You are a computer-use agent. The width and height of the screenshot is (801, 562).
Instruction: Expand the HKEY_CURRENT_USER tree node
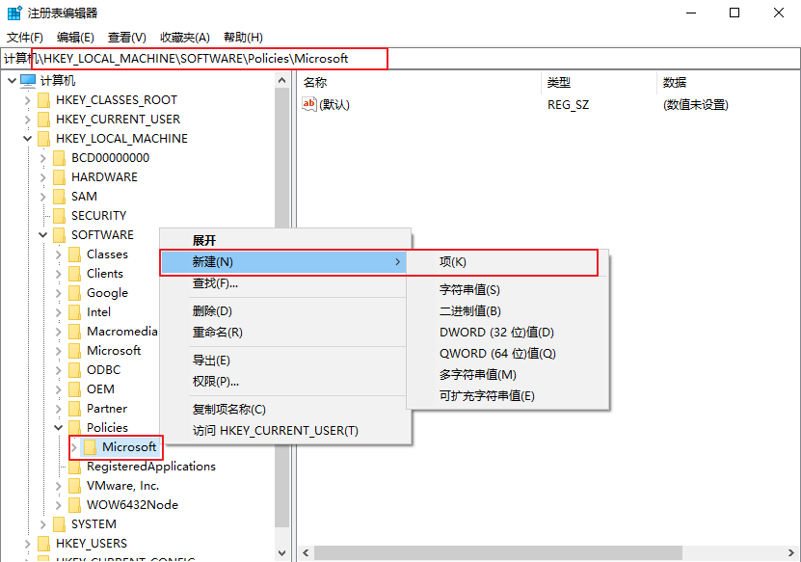pos(27,120)
